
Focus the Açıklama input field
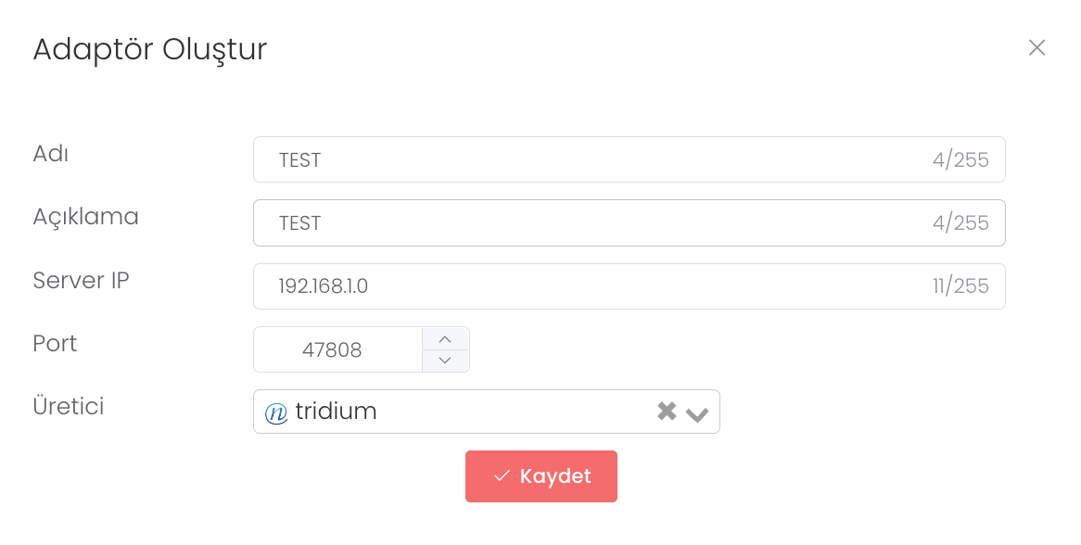[x=593, y=223]
